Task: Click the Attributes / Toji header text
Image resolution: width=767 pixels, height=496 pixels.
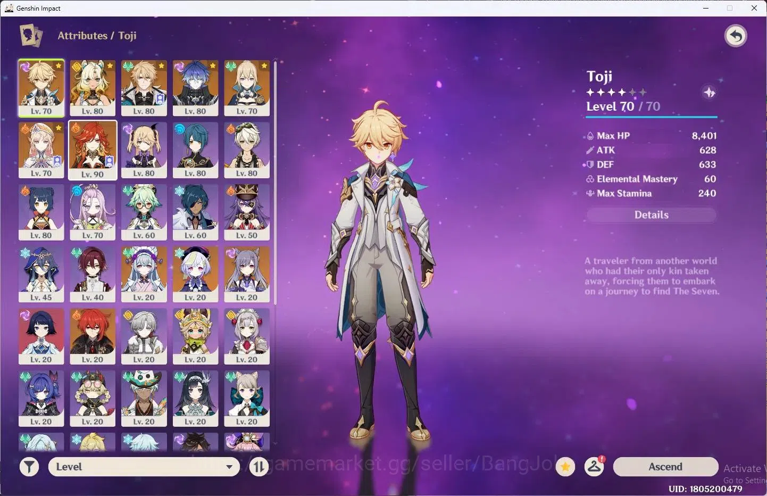Action: pyautogui.click(x=97, y=36)
